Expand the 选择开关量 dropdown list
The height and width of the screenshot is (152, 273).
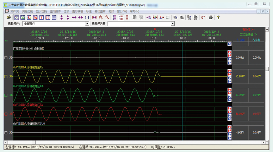click(x=173, y=24)
